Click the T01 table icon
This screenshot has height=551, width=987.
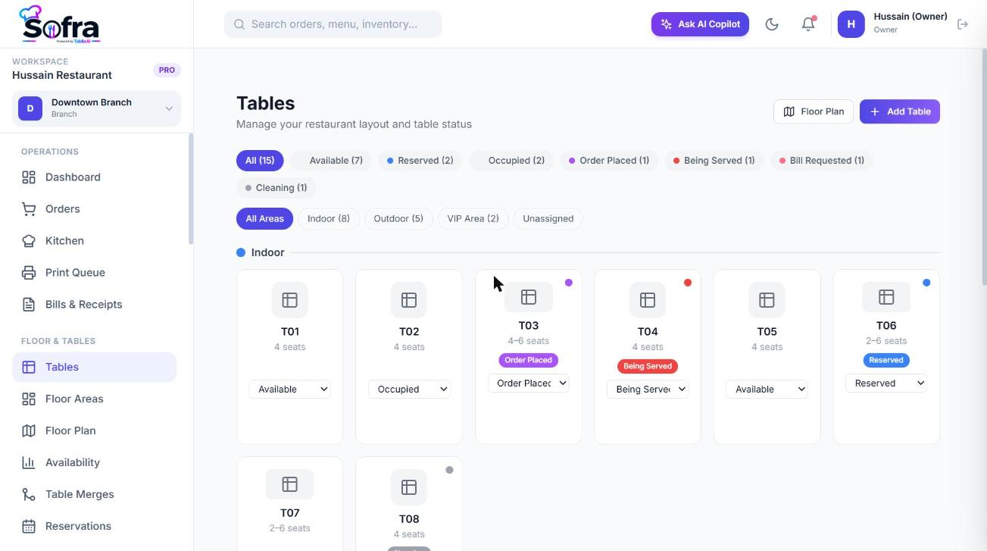pyautogui.click(x=290, y=300)
